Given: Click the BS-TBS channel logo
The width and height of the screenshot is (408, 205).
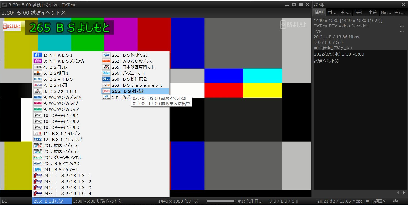Looking at the screenshot, I should [x=38, y=79].
